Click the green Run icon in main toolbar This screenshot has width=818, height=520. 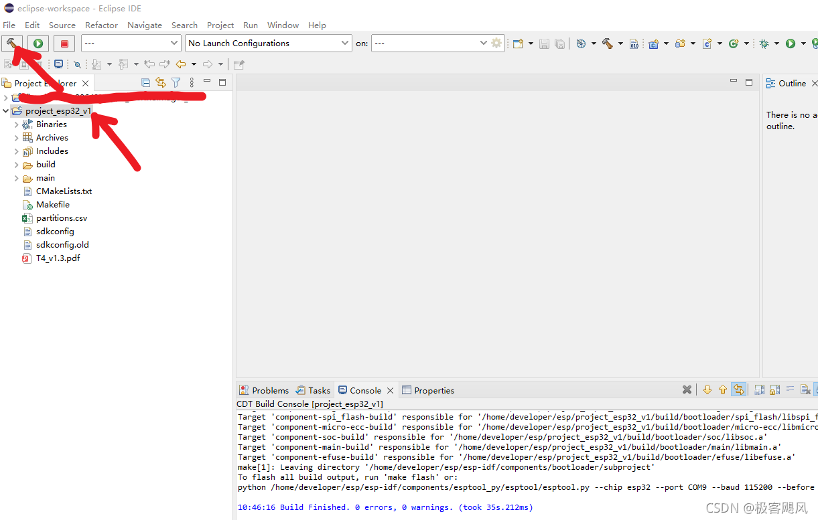click(x=791, y=44)
